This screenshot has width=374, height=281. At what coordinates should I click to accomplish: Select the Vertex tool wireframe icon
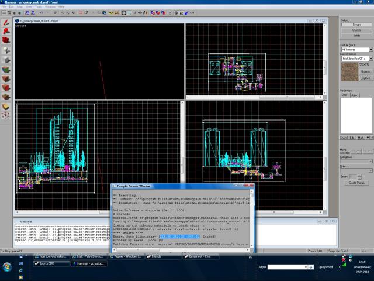(6, 116)
